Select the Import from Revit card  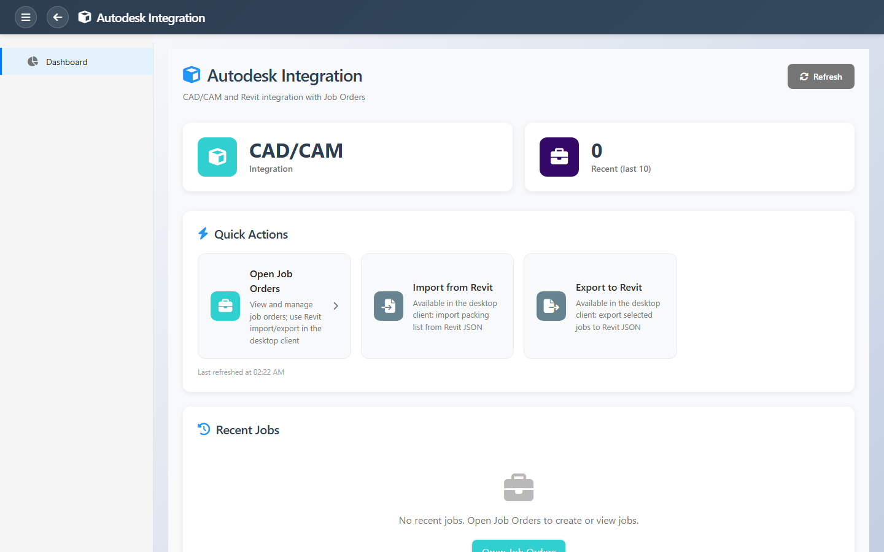coord(437,306)
